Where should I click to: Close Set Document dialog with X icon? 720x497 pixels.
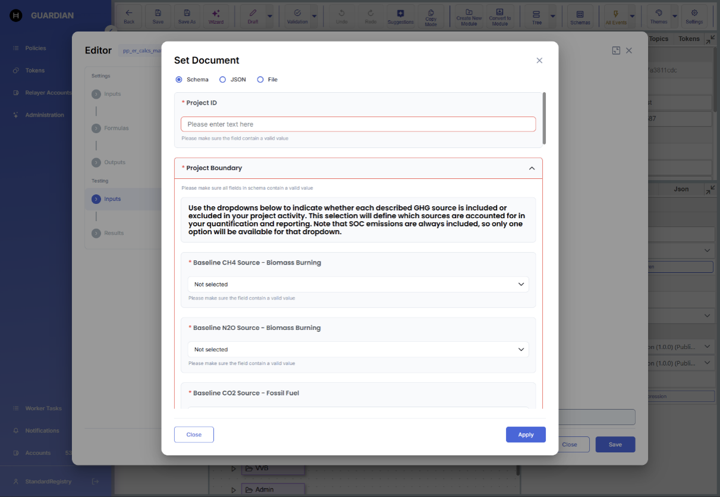click(539, 61)
